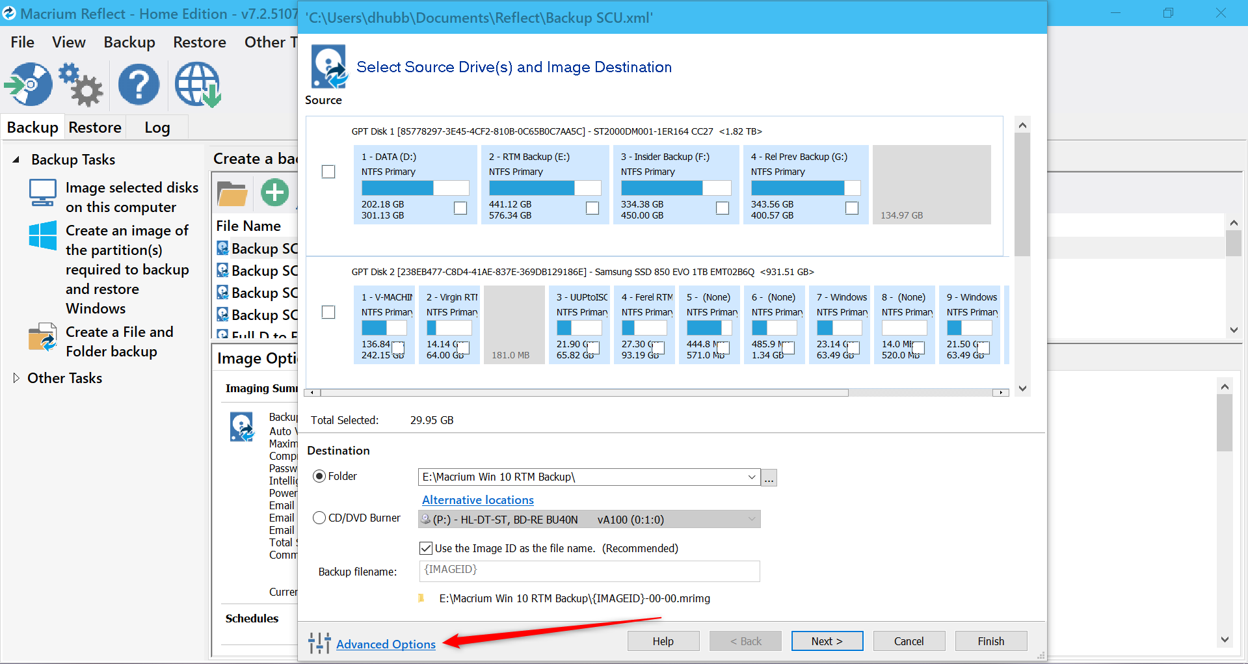Switch to the Restore tab
1248x664 pixels.
pos(95,127)
